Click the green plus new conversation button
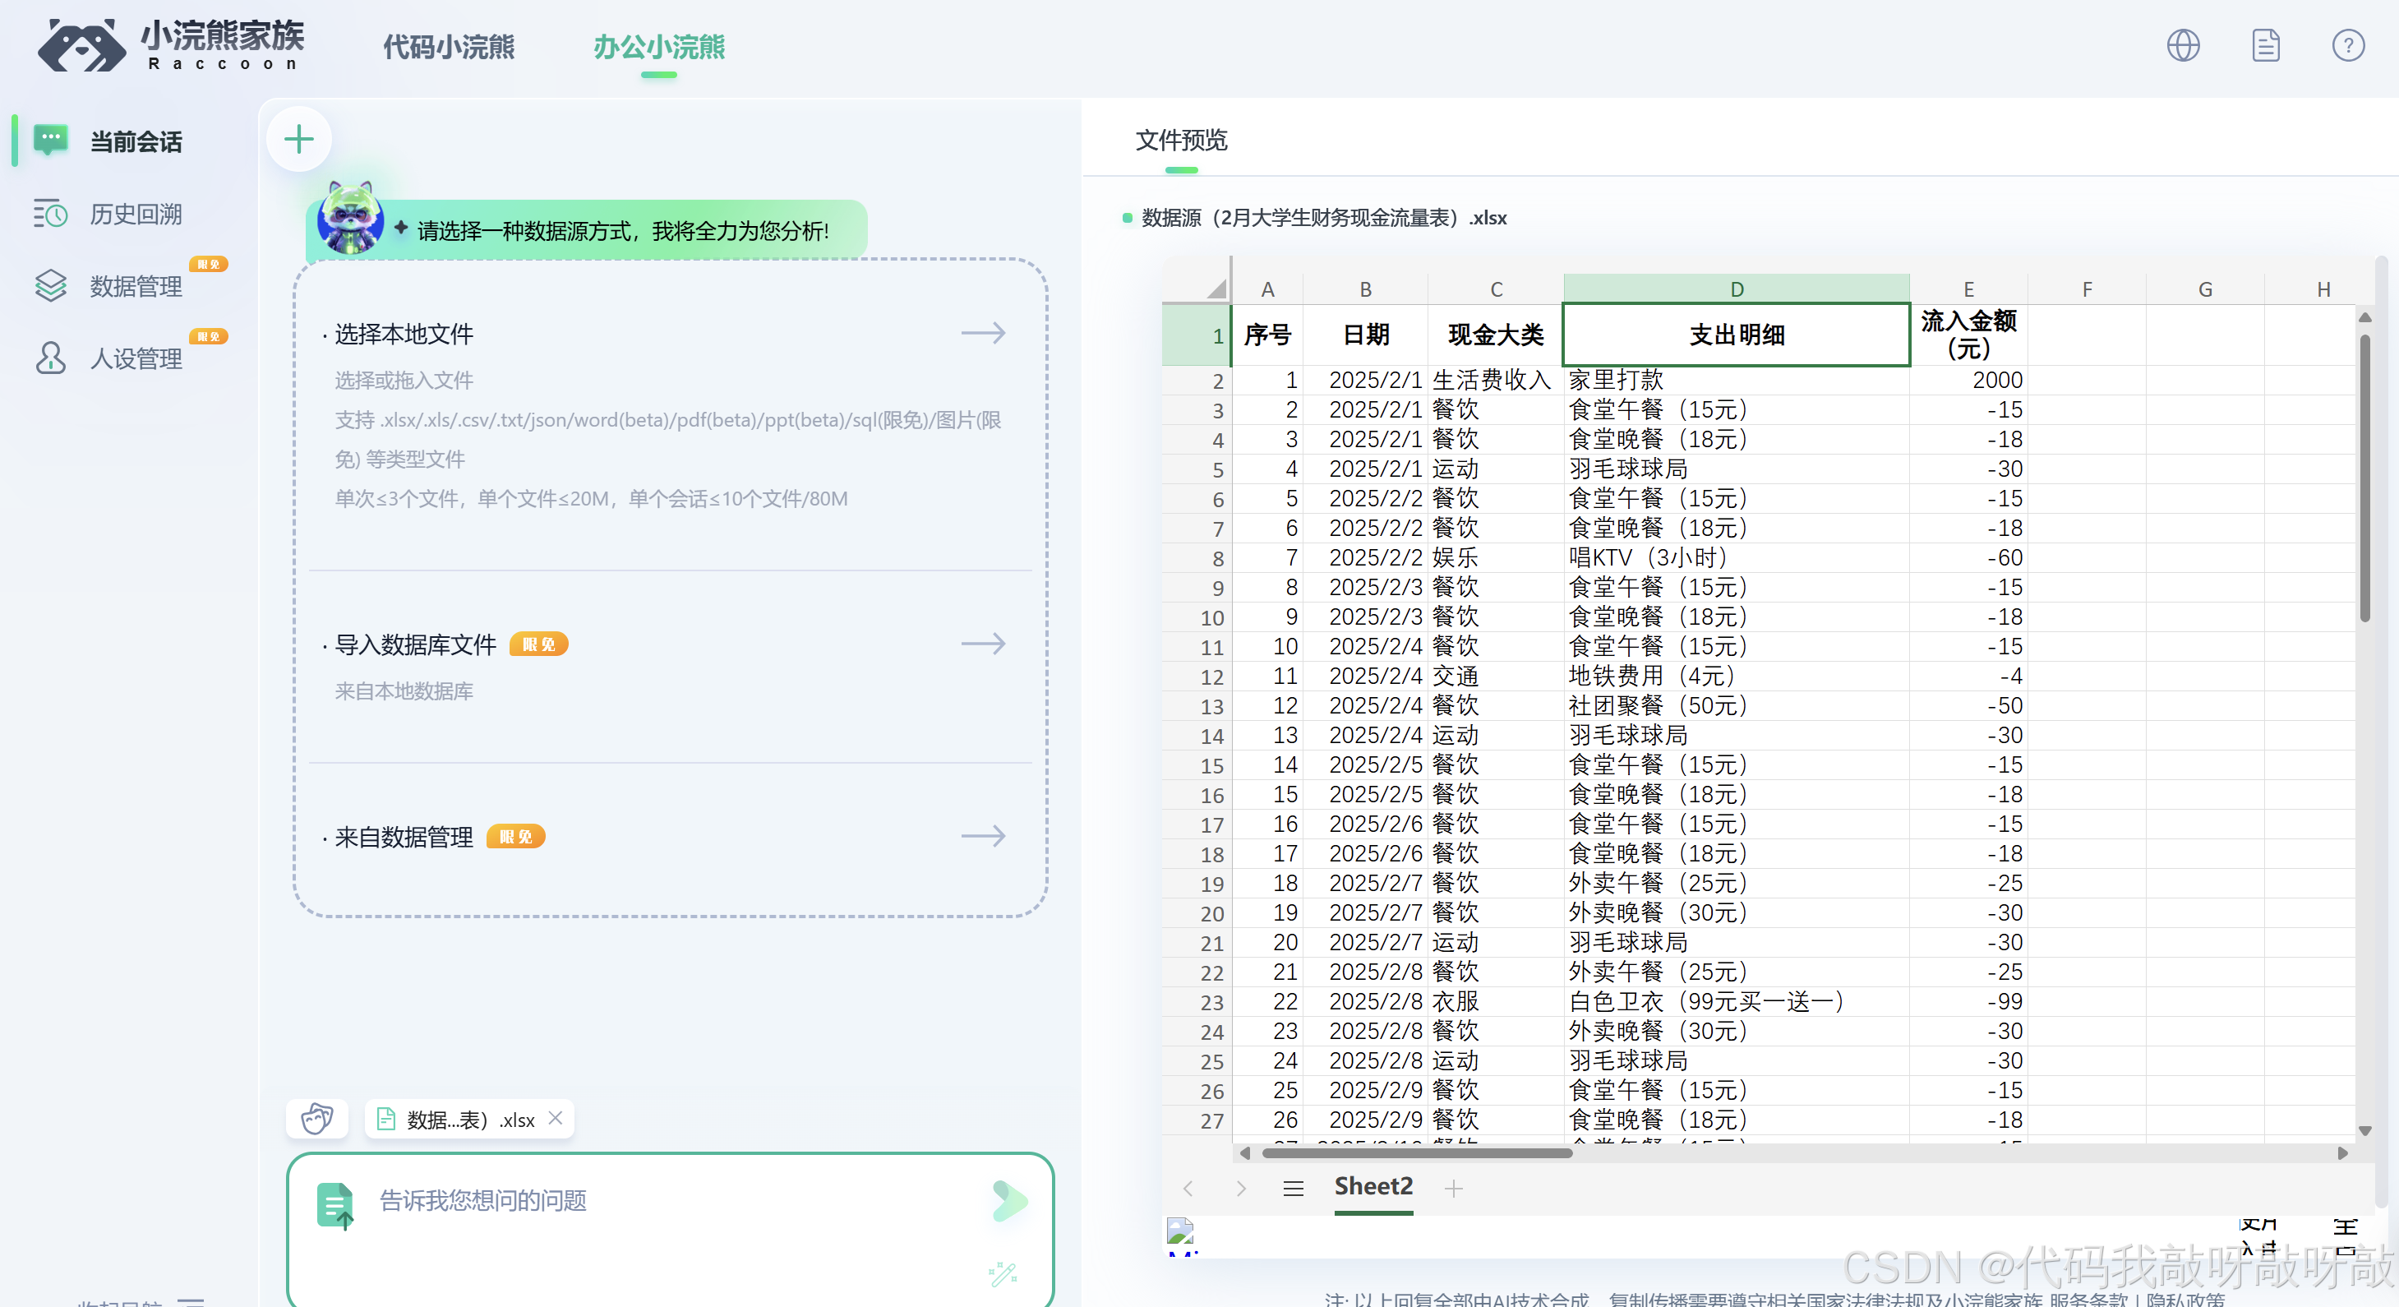The width and height of the screenshot is (2399, 1307). pos(298,140)
